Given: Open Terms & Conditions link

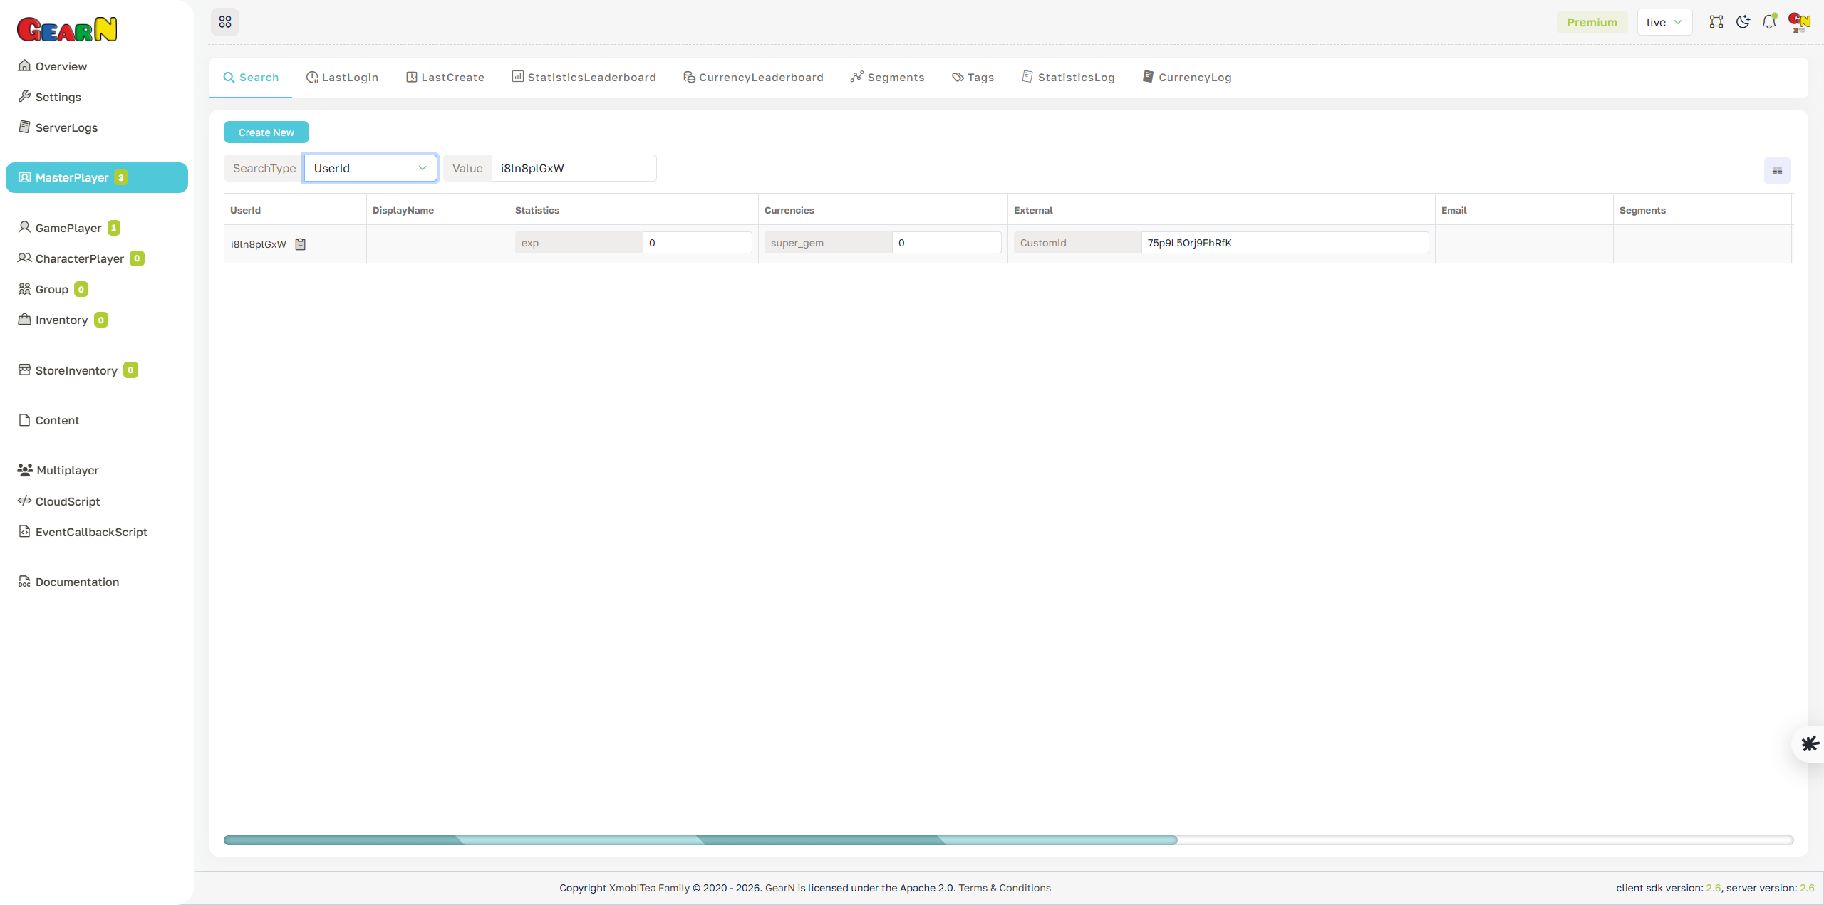Looking at the screenshot, I should (1005, 888).
